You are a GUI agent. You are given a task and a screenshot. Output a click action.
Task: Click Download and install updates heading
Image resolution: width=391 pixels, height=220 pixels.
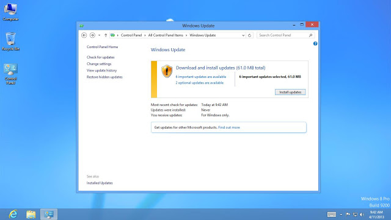click(221, 68)
